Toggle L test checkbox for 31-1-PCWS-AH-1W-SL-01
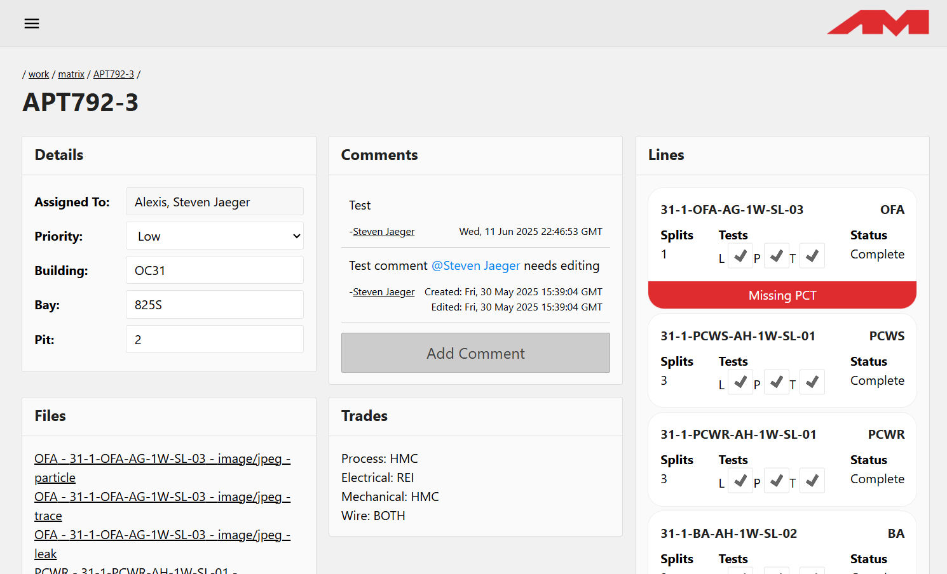Screen dimensions: 947x574 pos(740,382)
